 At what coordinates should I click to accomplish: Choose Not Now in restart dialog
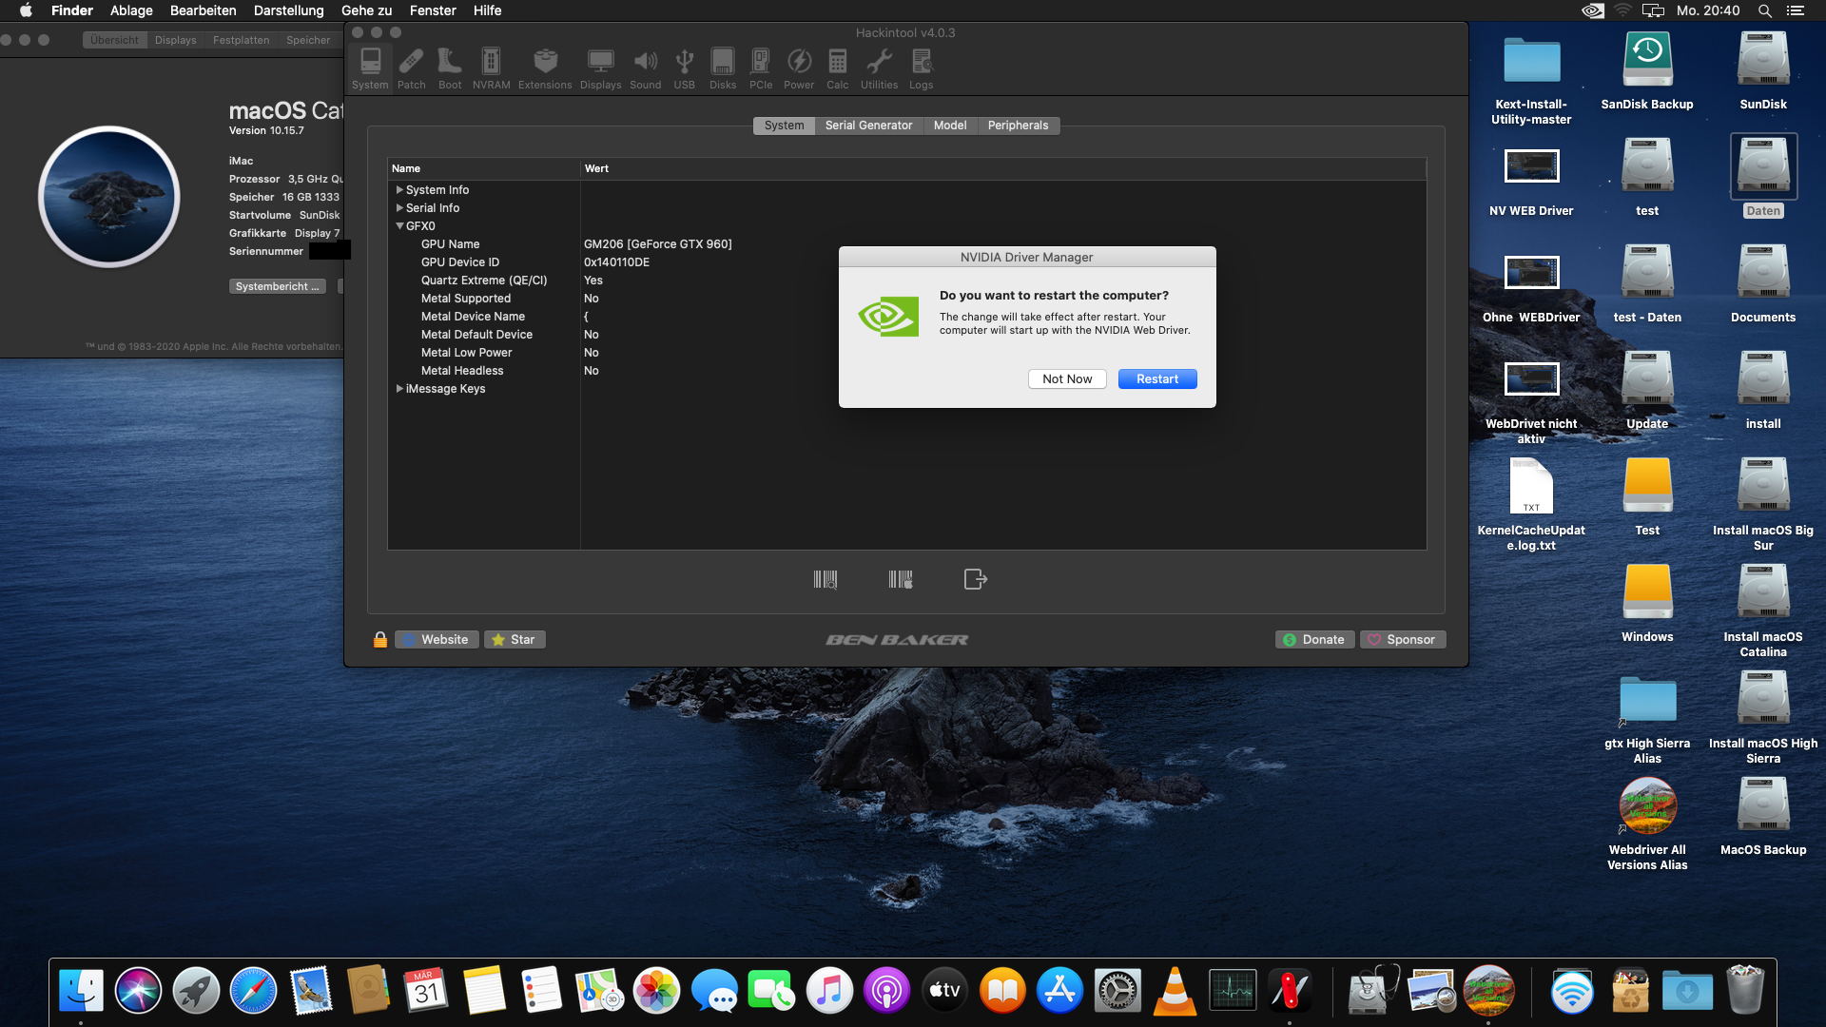[x=1067, y=378]
